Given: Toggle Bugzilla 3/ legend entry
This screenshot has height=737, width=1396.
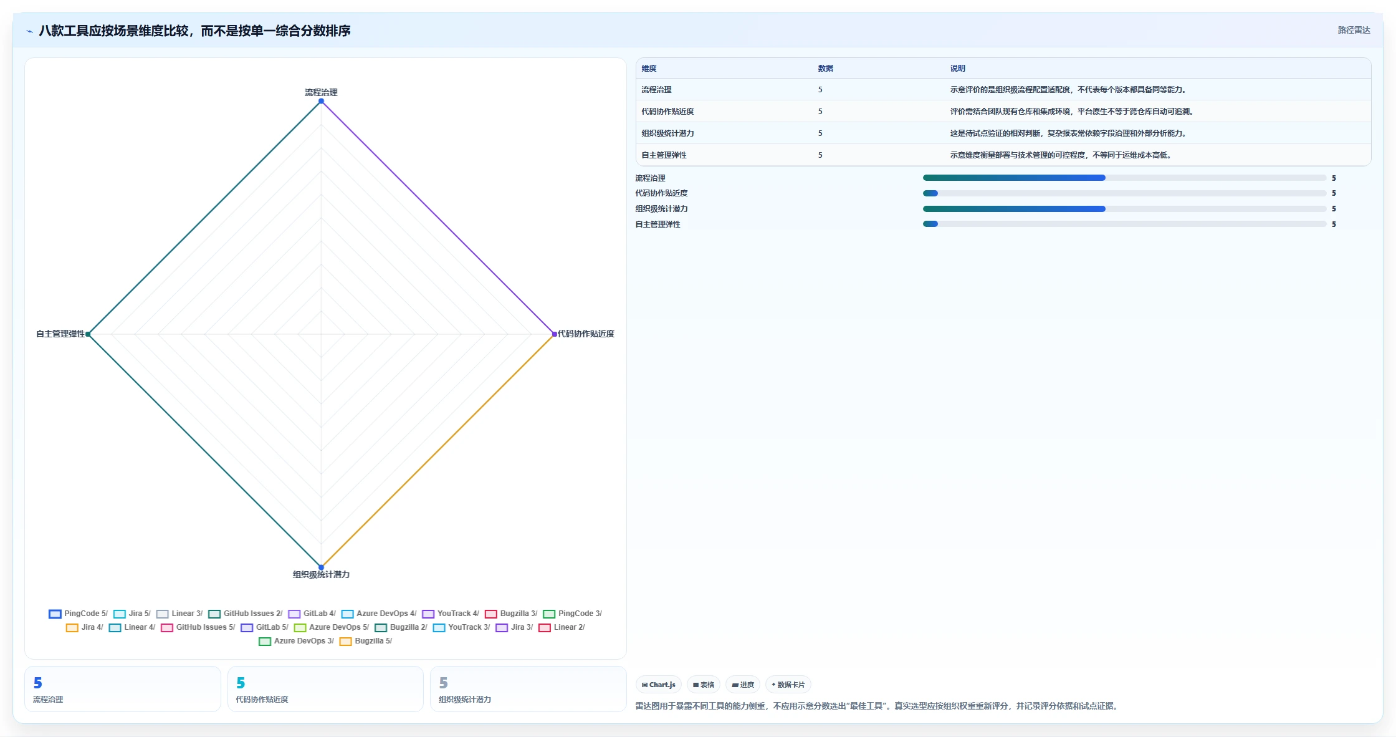Looking at the screenshot, I should [511, 614].
